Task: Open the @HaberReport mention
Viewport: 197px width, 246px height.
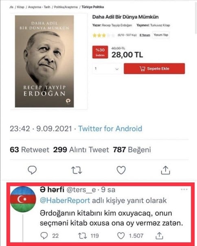Action: coord(65,200)
